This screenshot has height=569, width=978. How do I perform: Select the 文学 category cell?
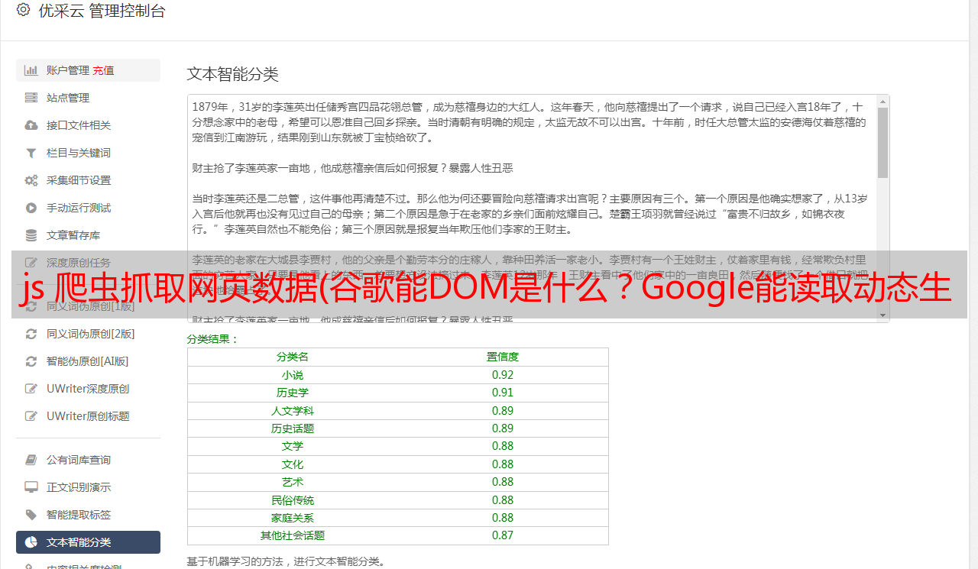[293, 446]
